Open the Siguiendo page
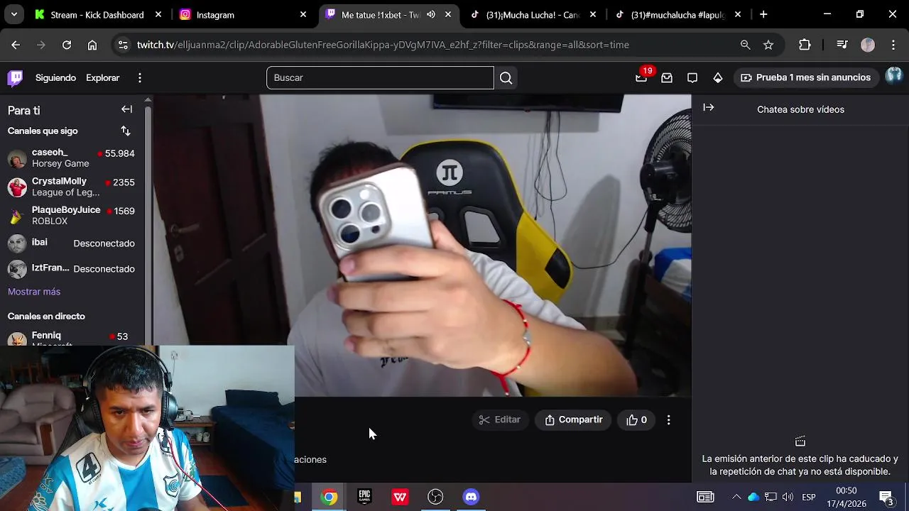The height and width of the screenshot is (511, 909). (x=55, y=77)
